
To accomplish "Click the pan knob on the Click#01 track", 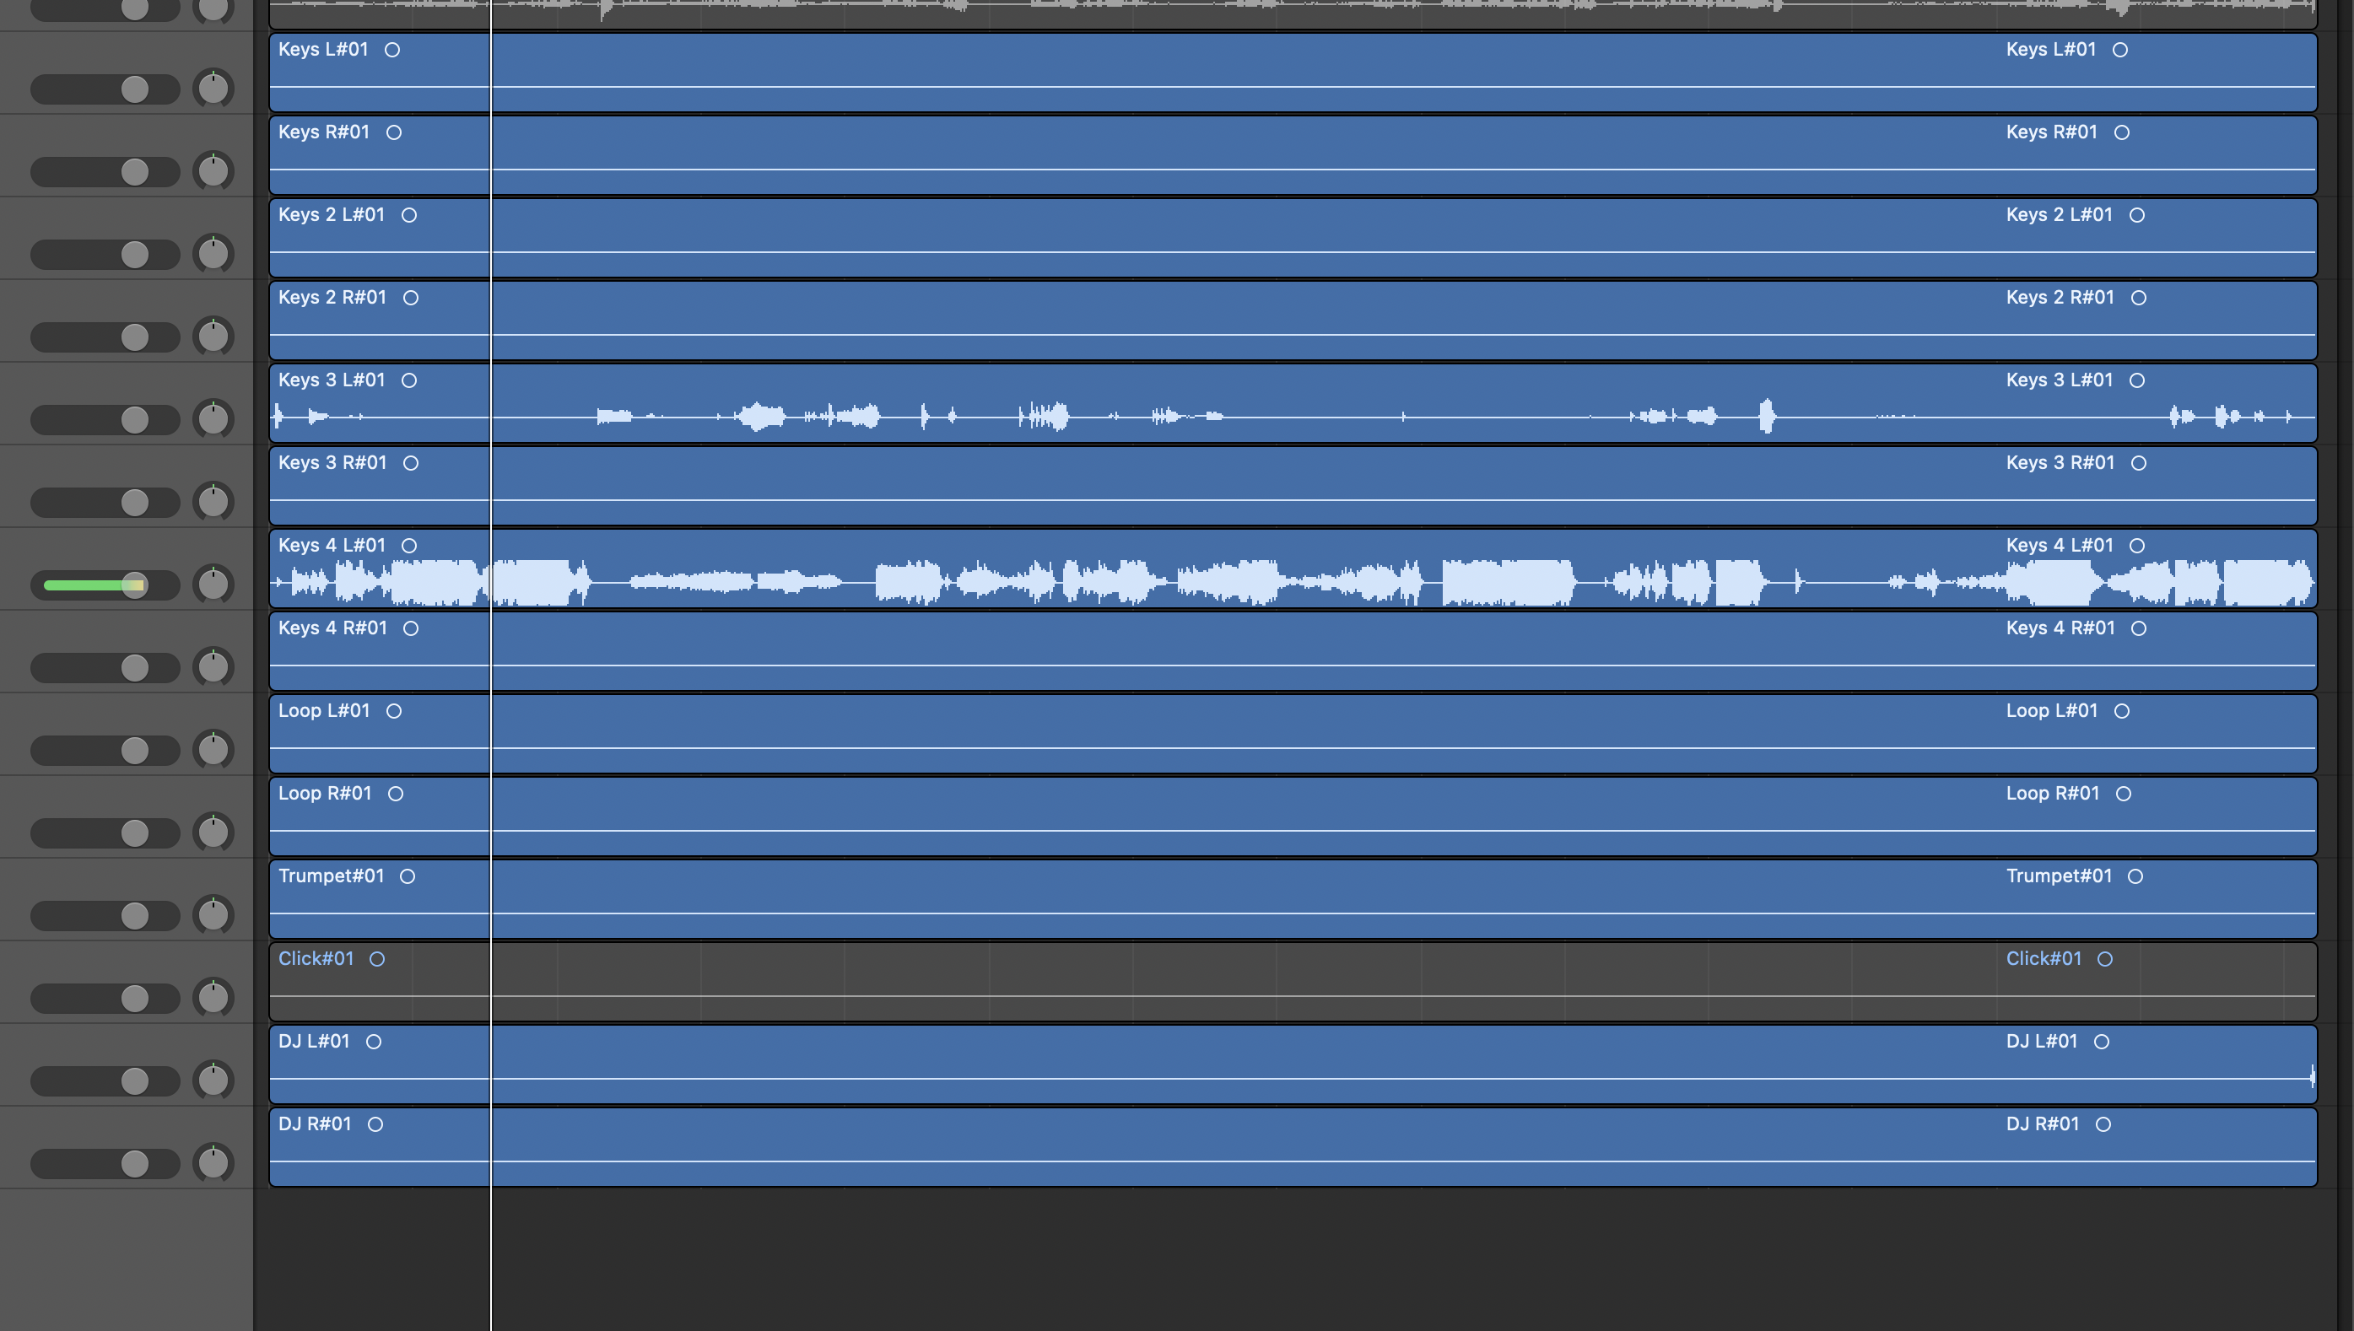I will click(213, 997).
